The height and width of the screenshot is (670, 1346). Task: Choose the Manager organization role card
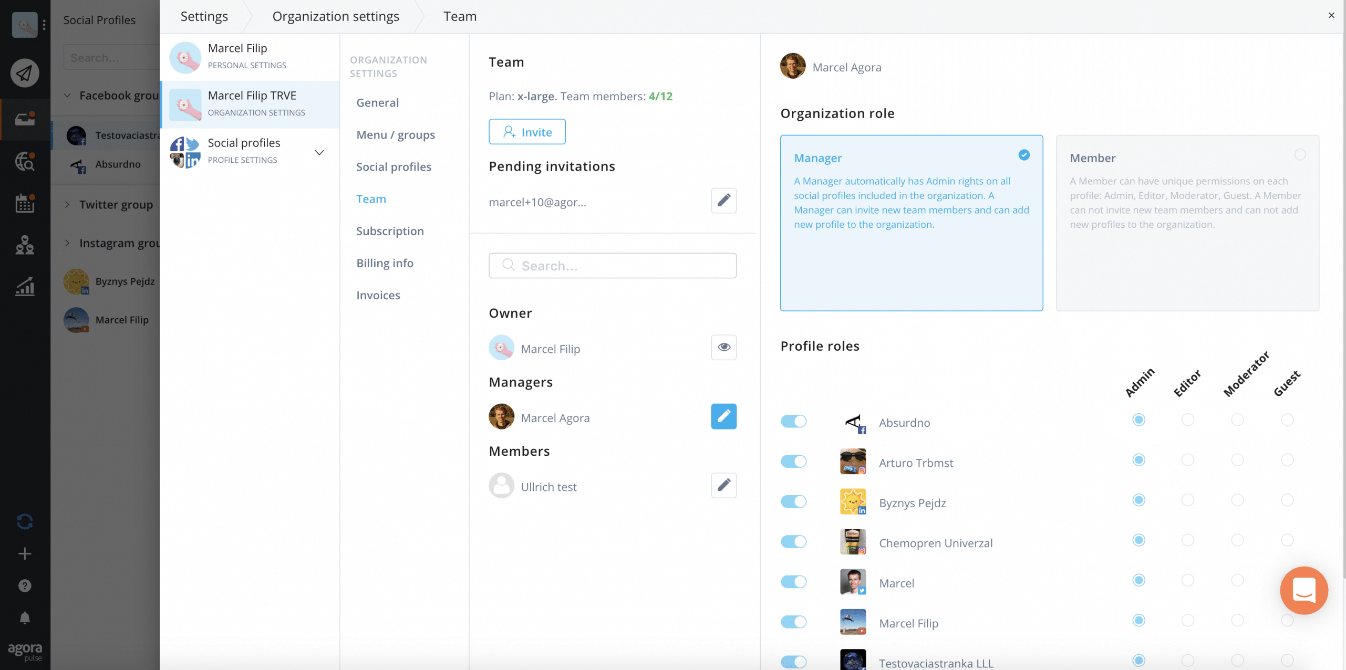coord(911,223)
